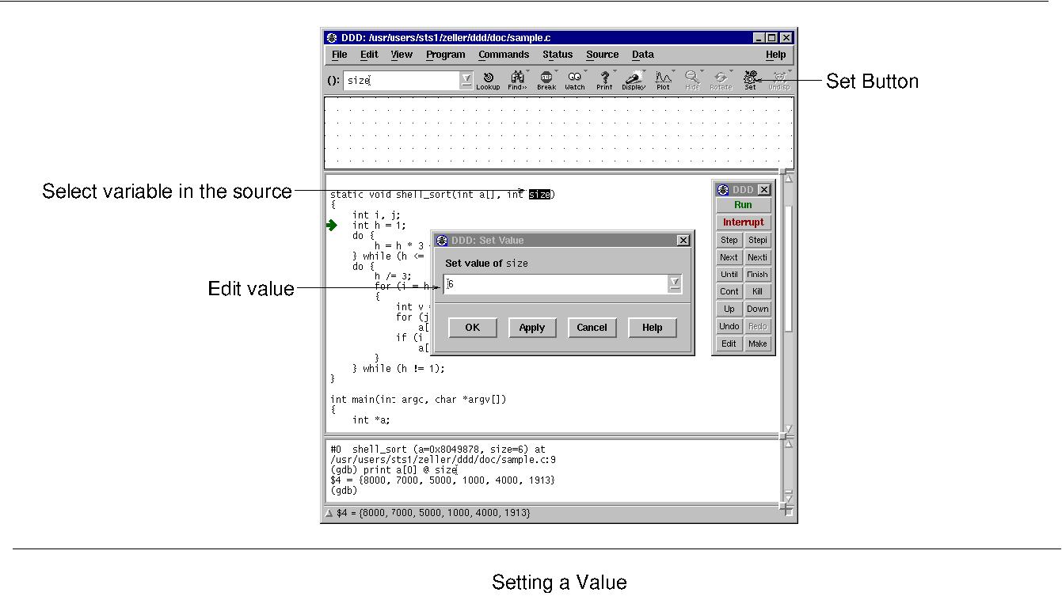Click the (): argument label

point(333,80)
